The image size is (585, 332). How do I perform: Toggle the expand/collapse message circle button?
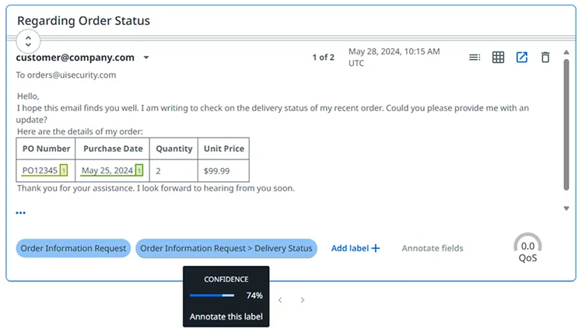(x=28, y=41)
